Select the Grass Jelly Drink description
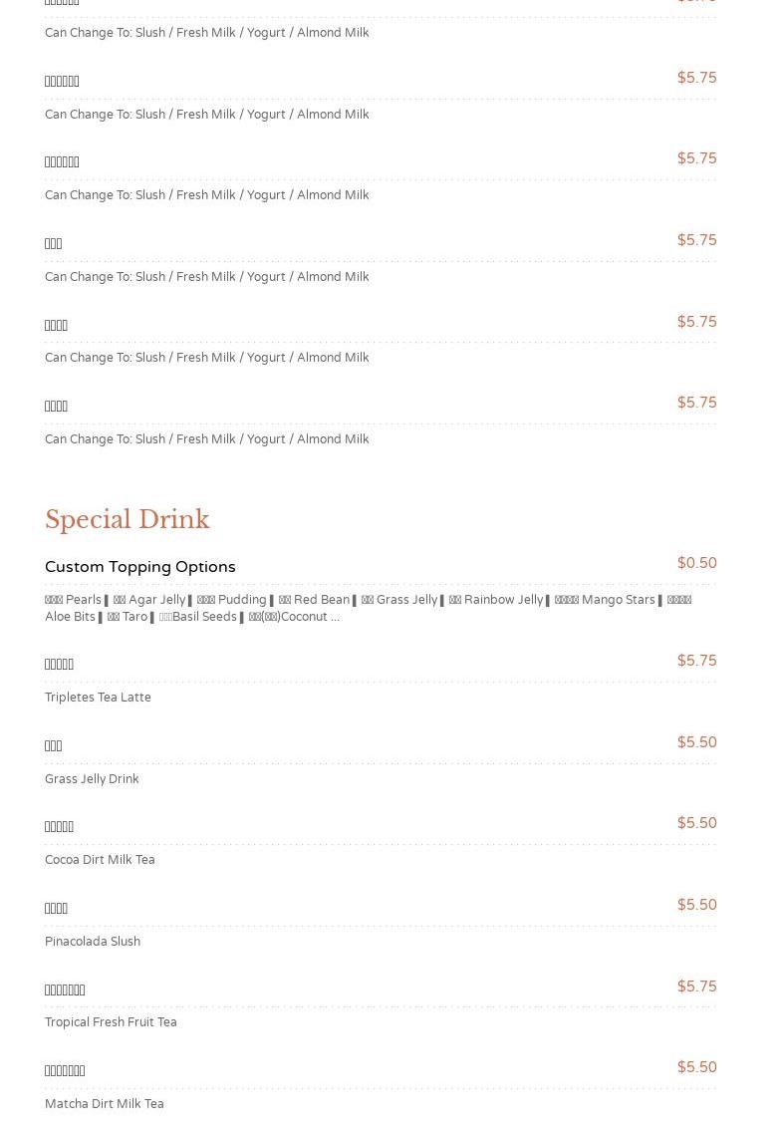The height and width of the screenshot is (1131, 782). [x=92, y=779]
